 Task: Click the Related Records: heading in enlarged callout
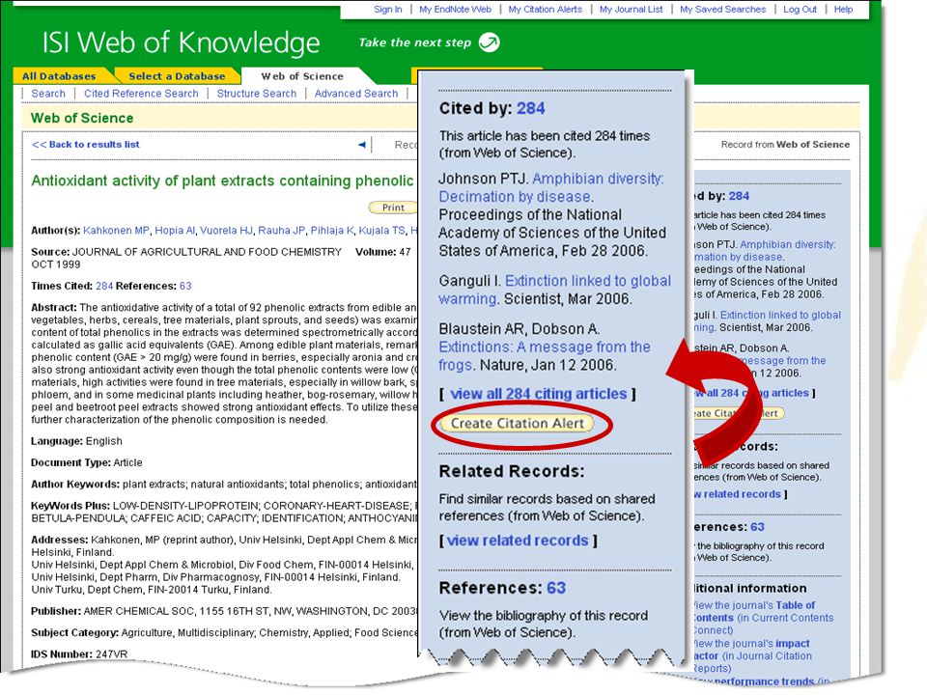coord(512,471)
